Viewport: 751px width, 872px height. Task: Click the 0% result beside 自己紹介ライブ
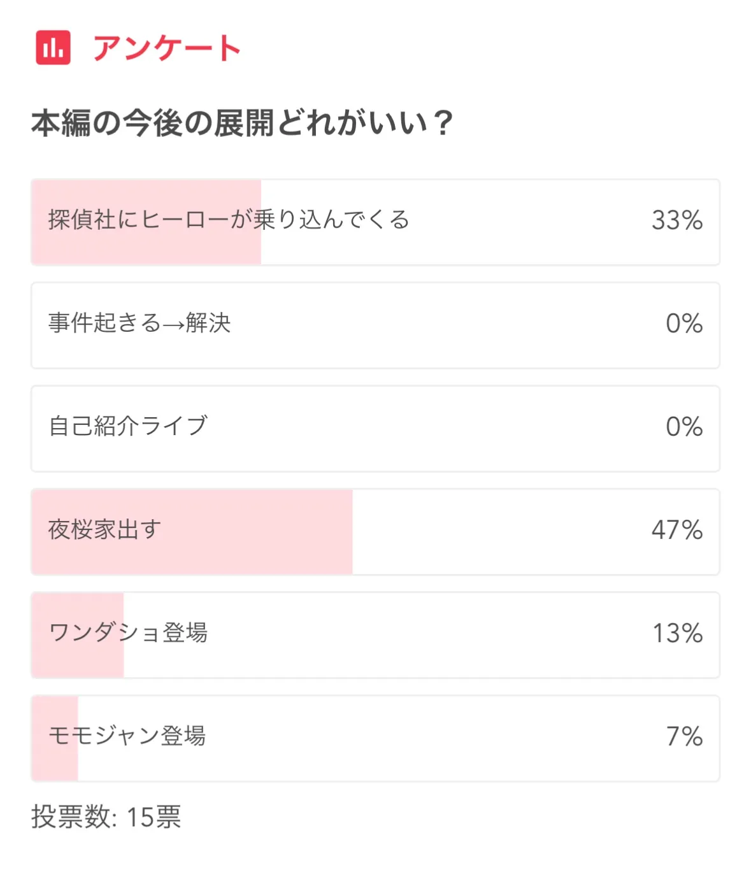click(684, 427)
